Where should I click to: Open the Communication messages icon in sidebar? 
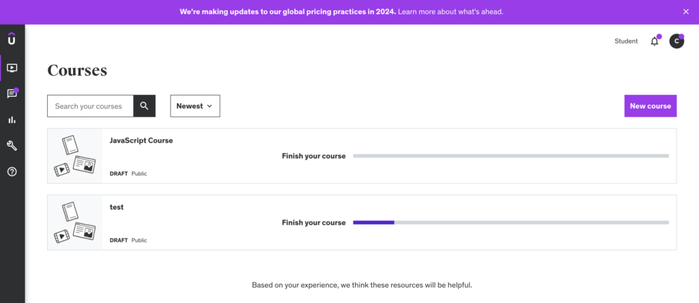click(x=12, y=93)
